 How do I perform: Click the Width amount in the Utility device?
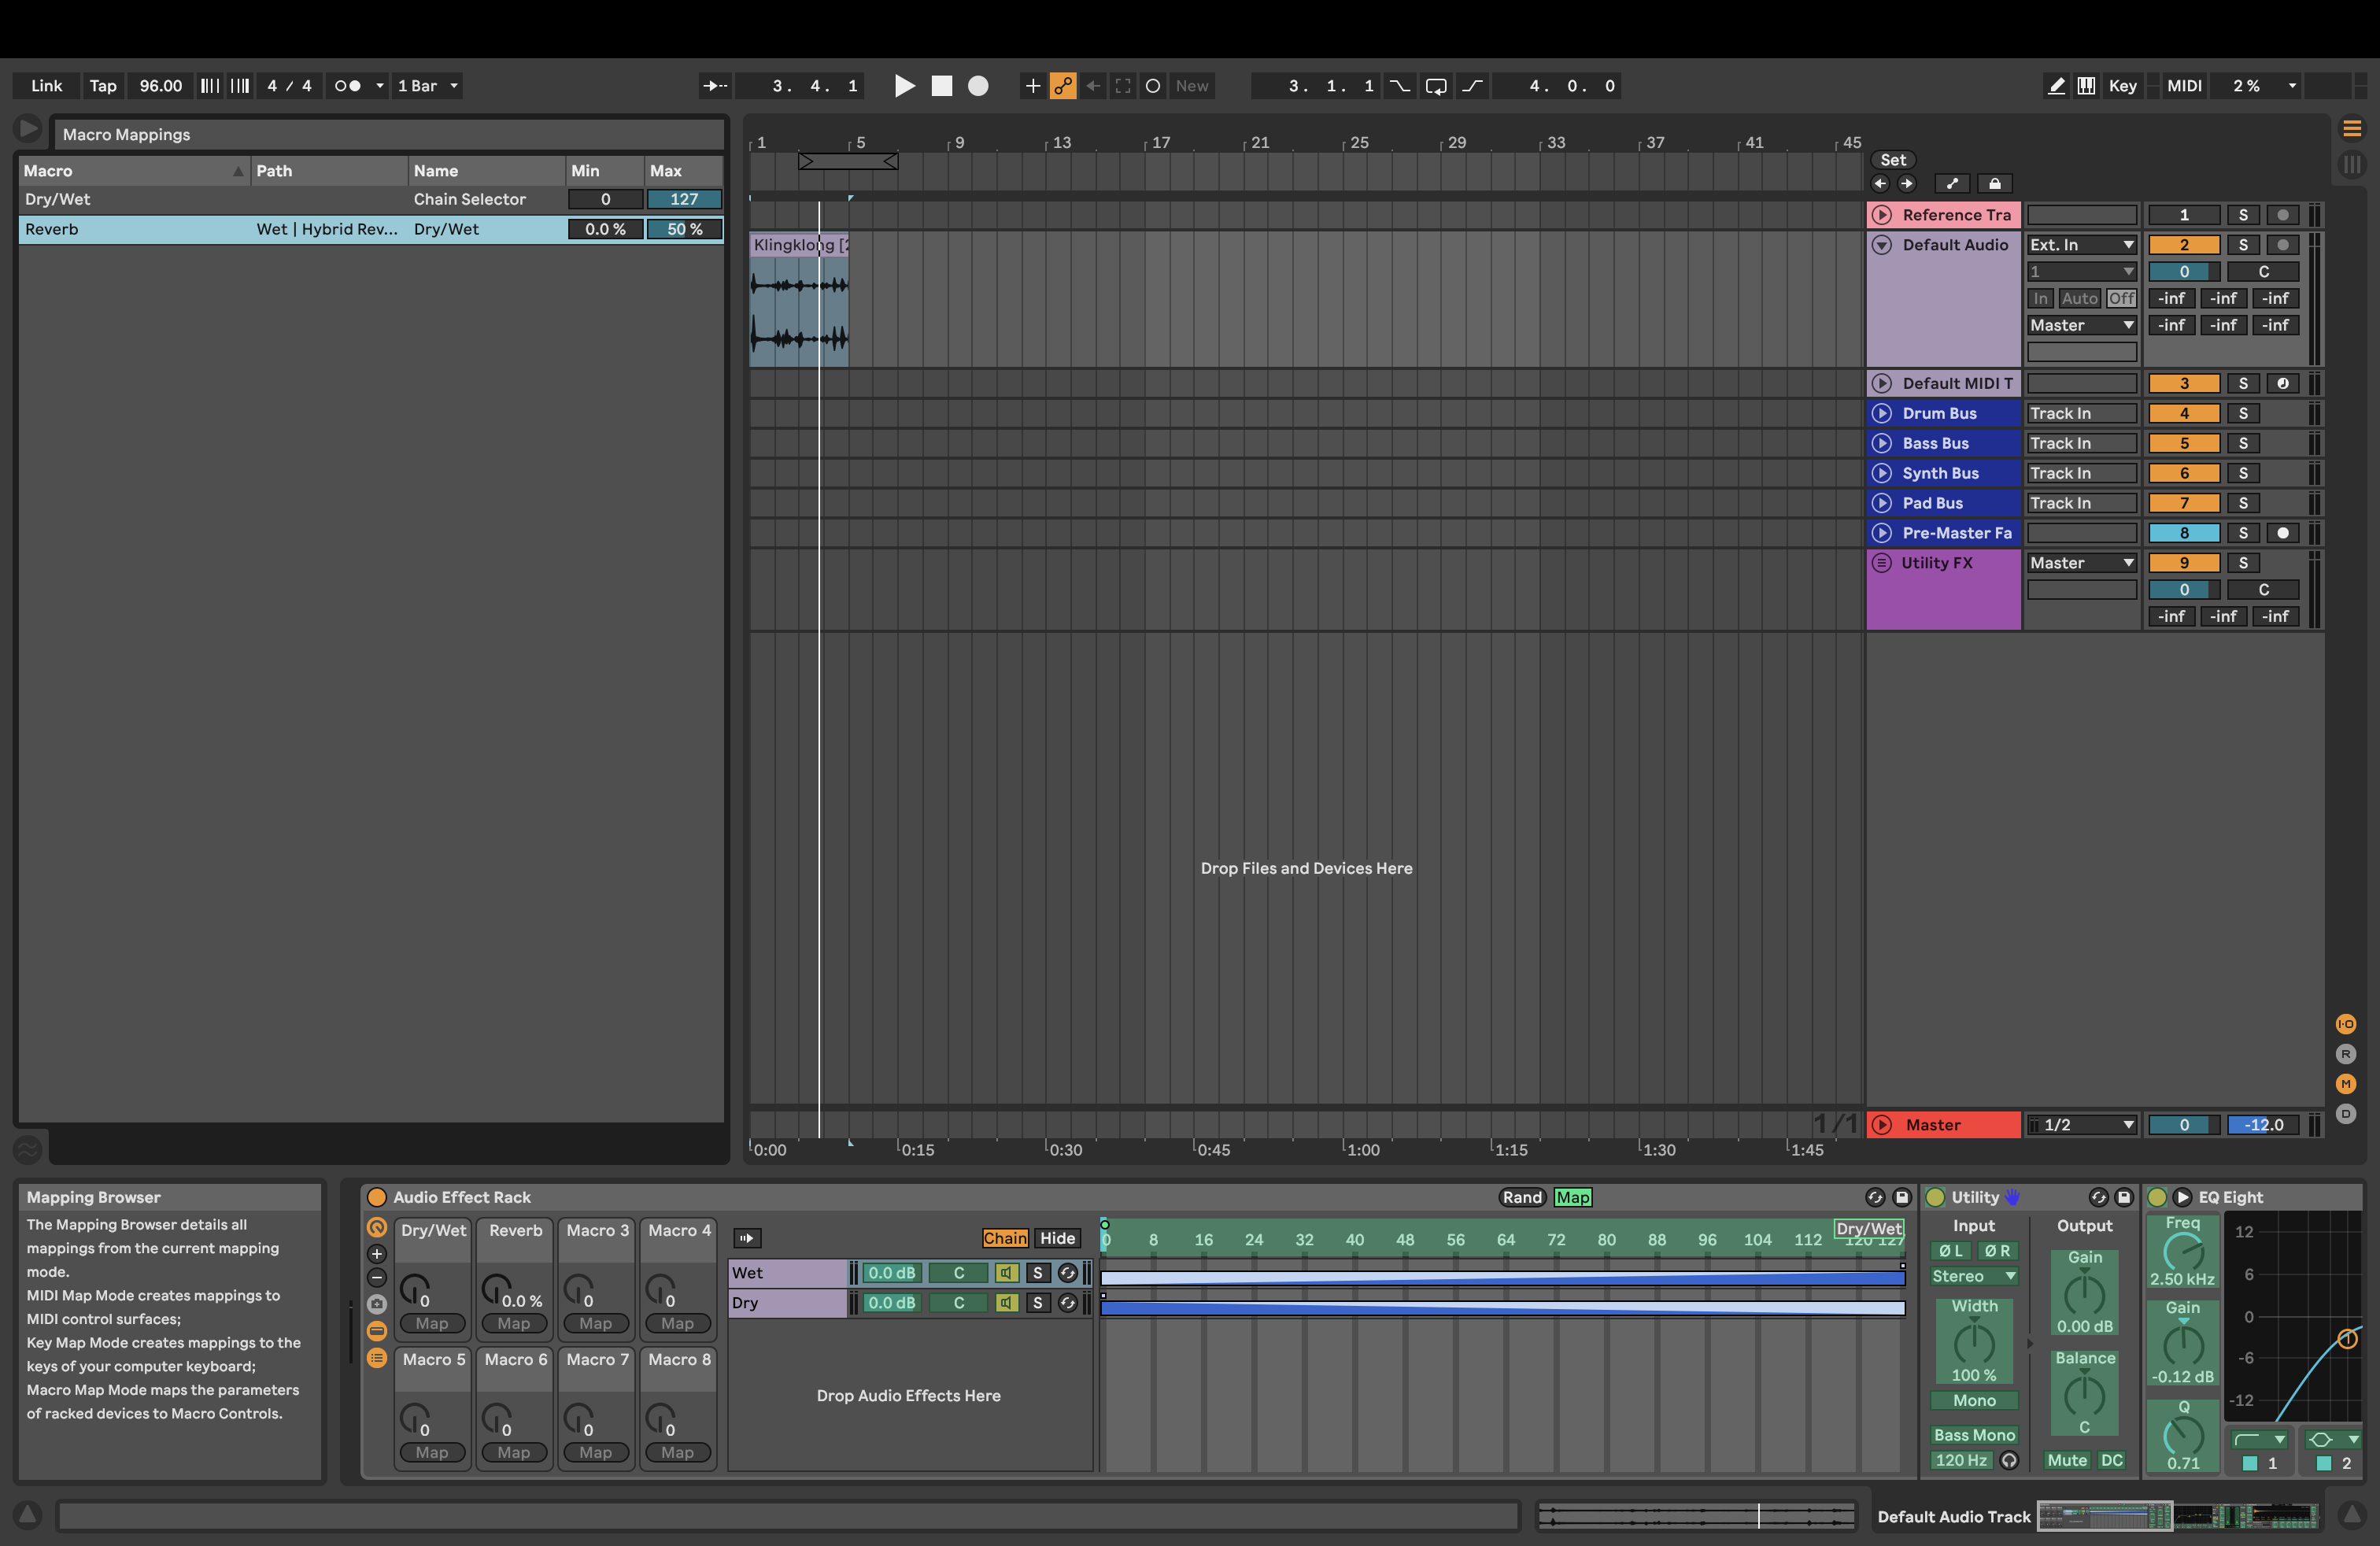(x=1973, y=1375)
